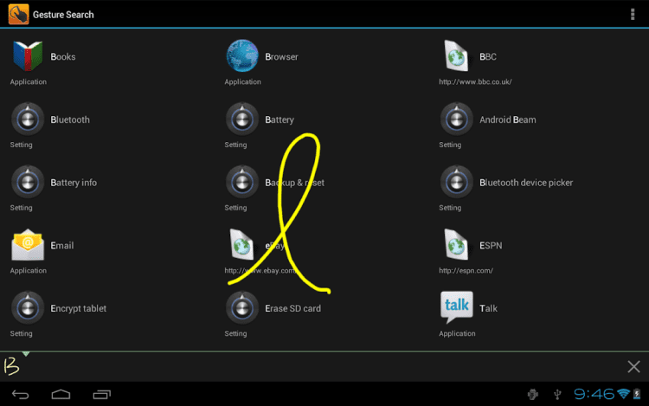Select the 'Erase SD card' label
Screen dimensions: 649x406
292,308
